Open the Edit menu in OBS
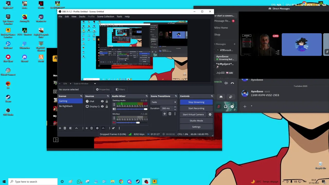This screenshot has height=185, width=329. pos(67,16)
